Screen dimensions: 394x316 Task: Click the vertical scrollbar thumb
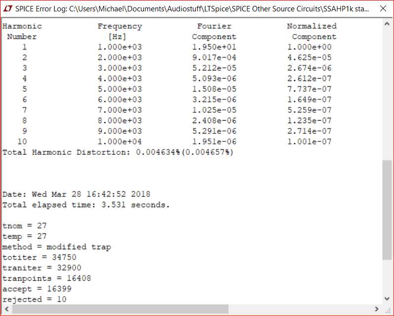pyautogui.click(x=387, y=210)
